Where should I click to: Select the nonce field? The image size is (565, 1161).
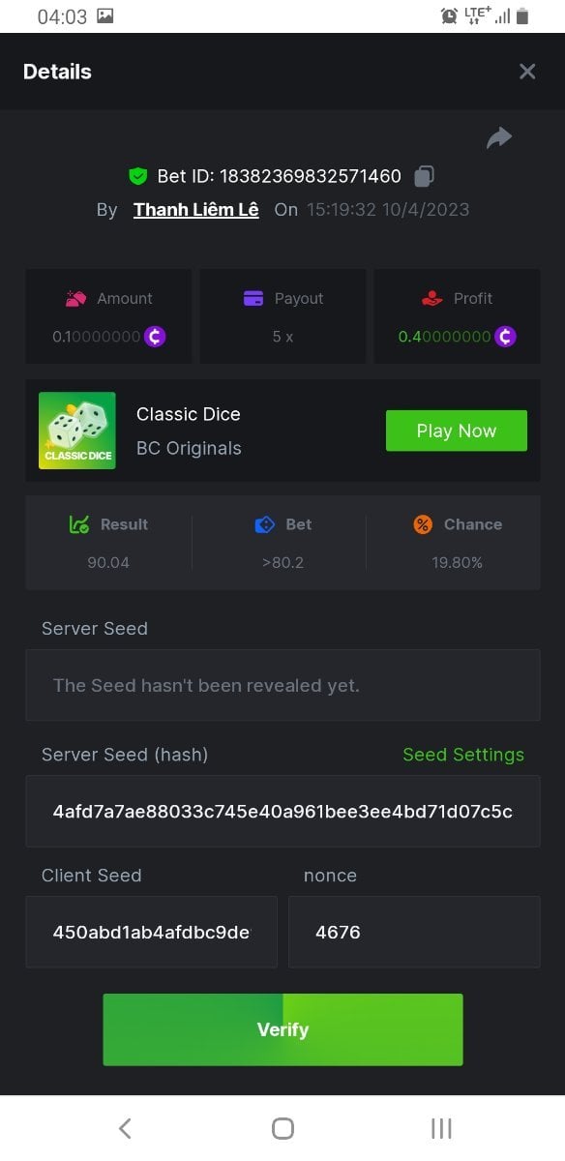click(414, 932)
